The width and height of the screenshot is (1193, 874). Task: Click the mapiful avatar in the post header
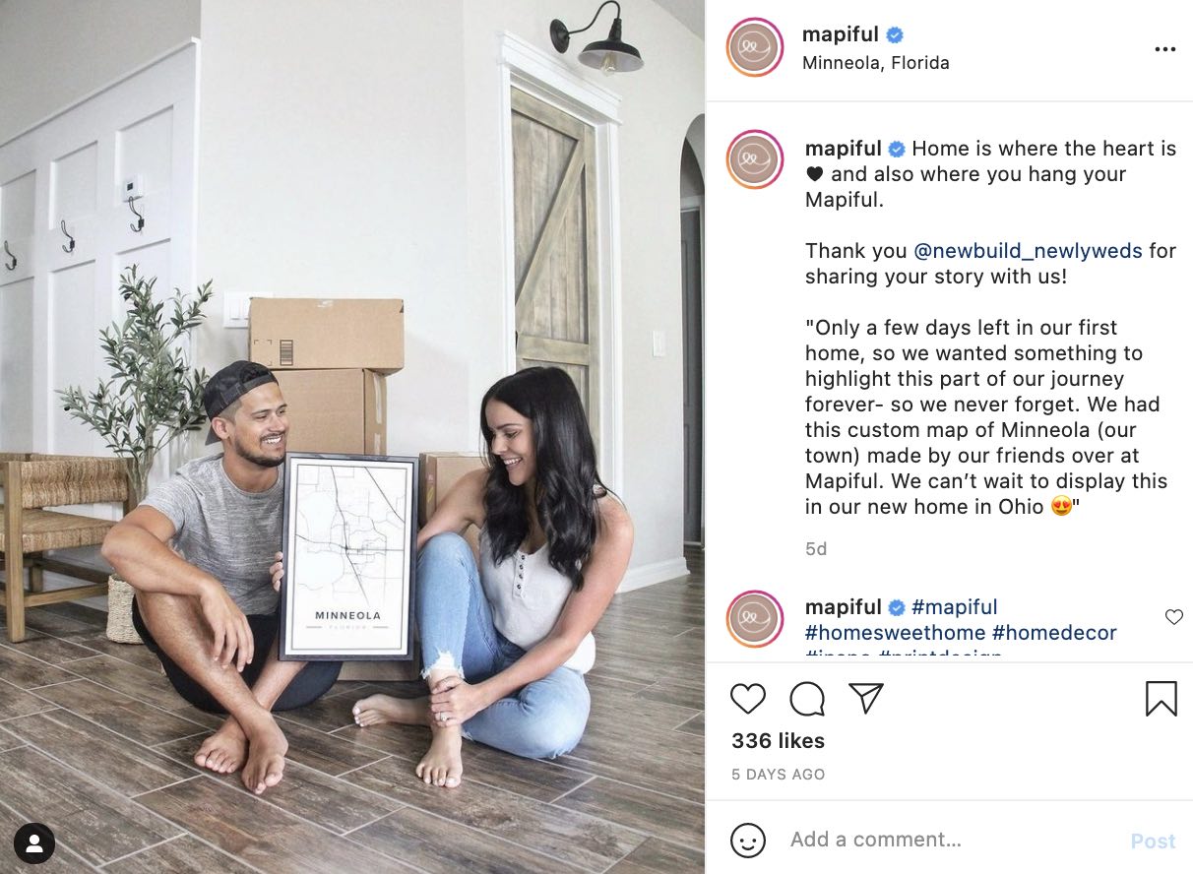(x=755, y=48)
